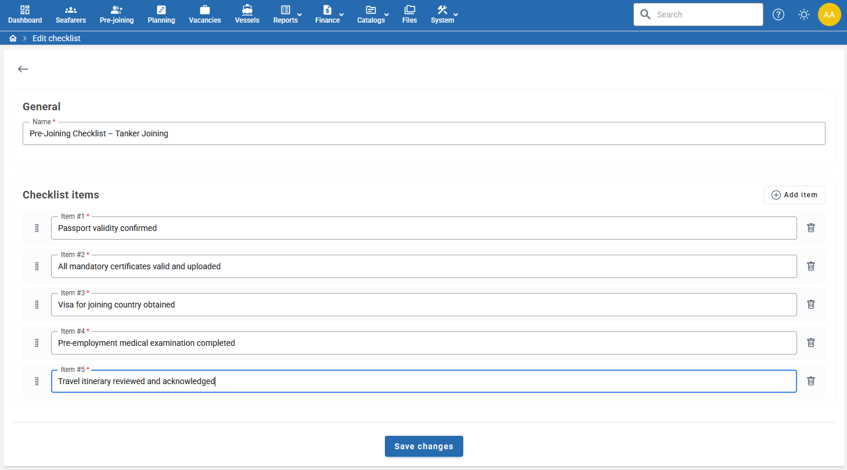Open the Planning page
847x470 pixels.
coord(161,15)
